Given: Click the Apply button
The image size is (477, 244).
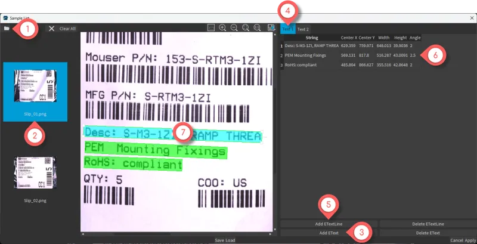Looking at the screenshot, I should [x=470, y=240].
